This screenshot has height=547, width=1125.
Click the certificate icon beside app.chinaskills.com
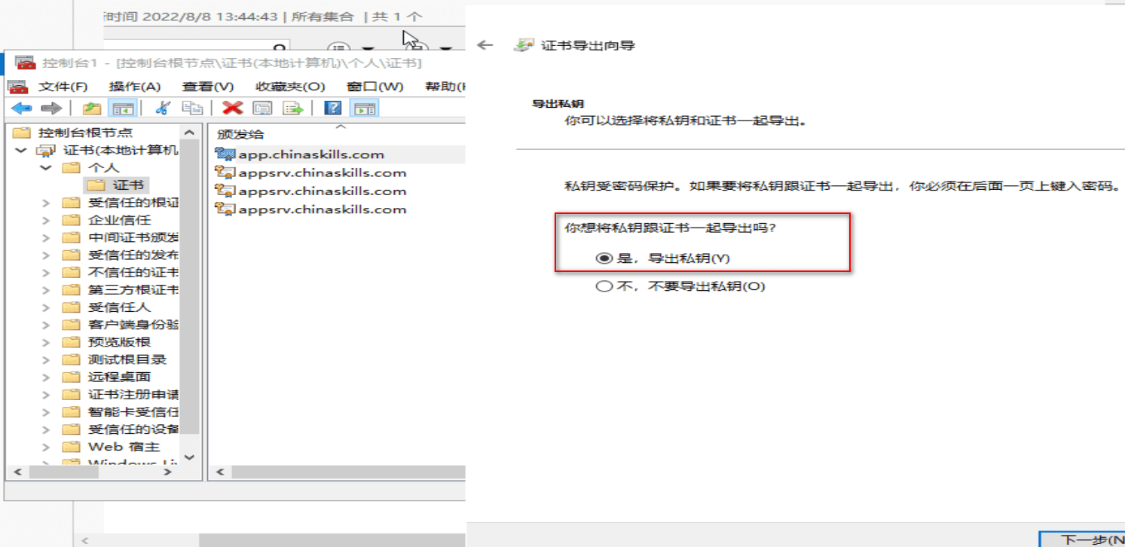tap(225, 154)
